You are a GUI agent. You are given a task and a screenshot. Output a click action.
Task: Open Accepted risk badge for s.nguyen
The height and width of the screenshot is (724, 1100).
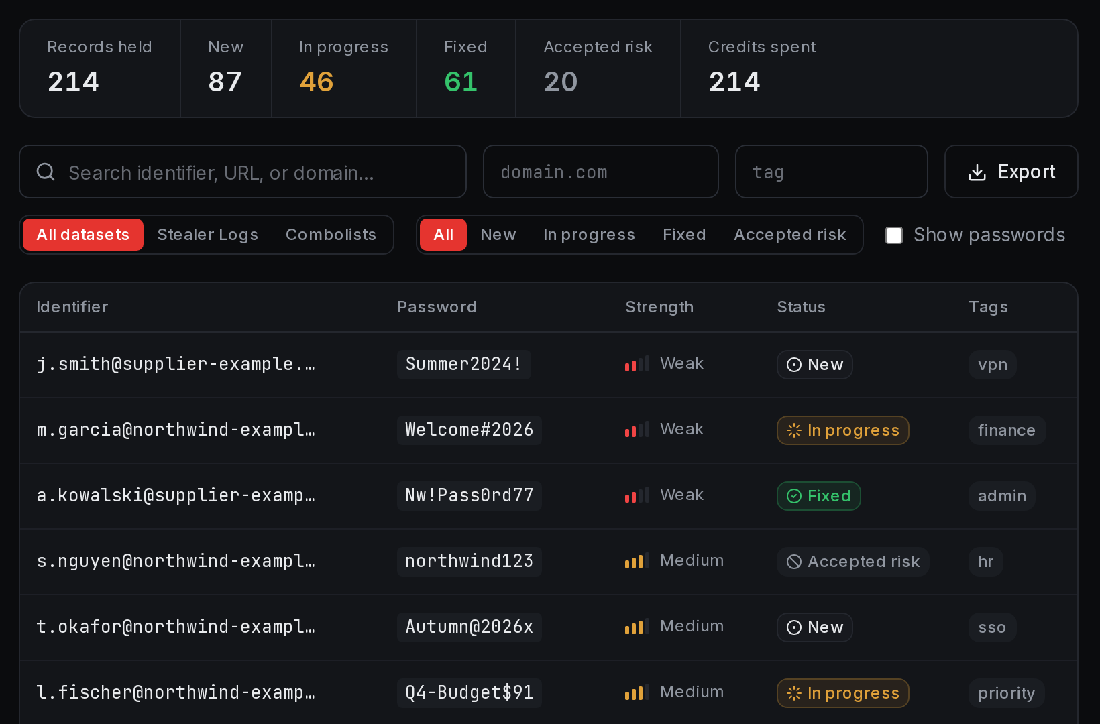tap(853, 562)
